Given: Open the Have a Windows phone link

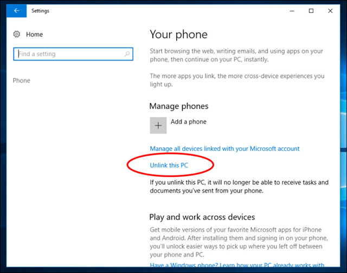Looking at the screenshot, I should [237, 264].
